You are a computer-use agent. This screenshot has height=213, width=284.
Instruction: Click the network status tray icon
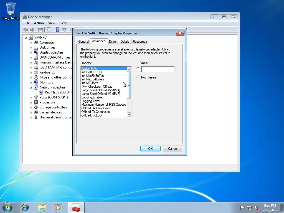(249, 208)
